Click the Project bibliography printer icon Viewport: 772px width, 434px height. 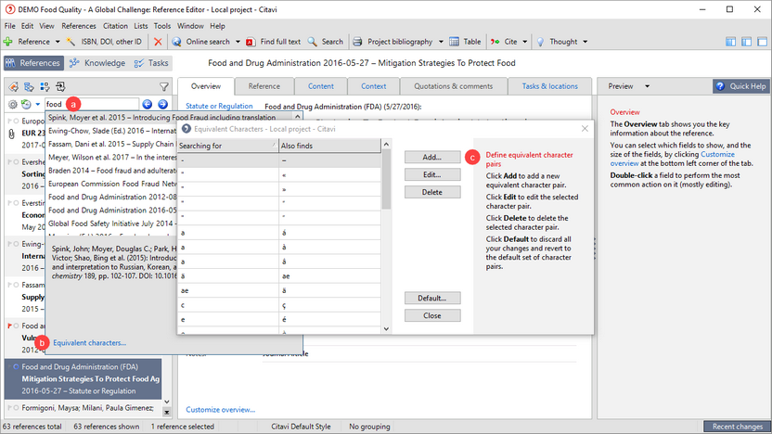[x=357, y=42]
